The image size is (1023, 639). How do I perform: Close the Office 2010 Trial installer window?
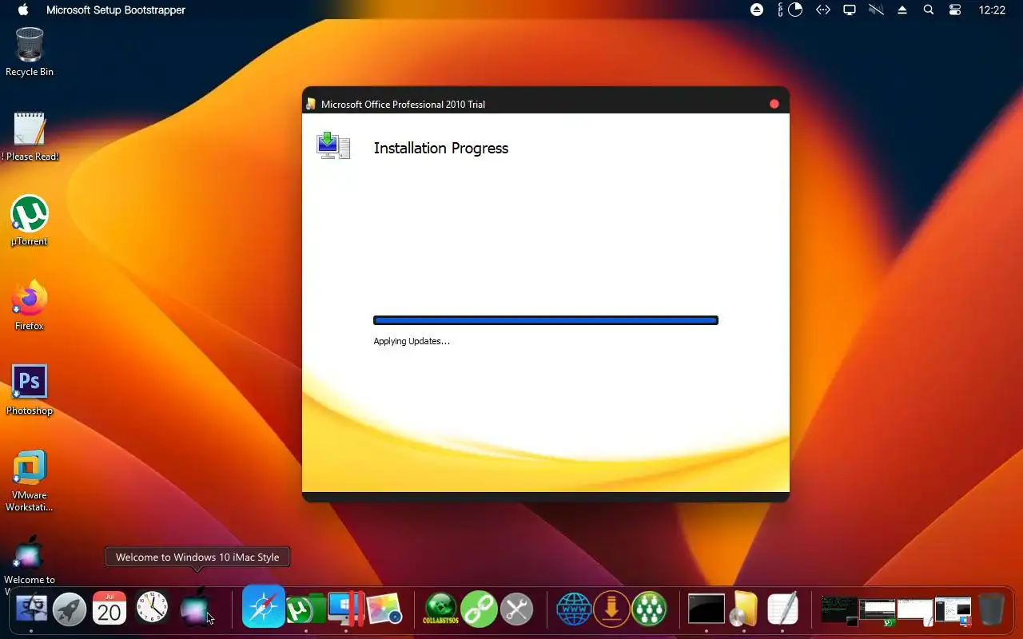(x=774, y=104)
